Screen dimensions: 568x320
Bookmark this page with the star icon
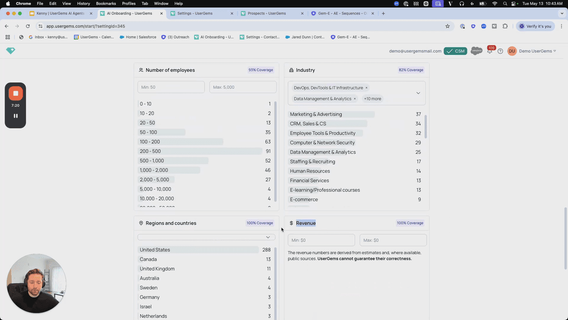(448, 26)
